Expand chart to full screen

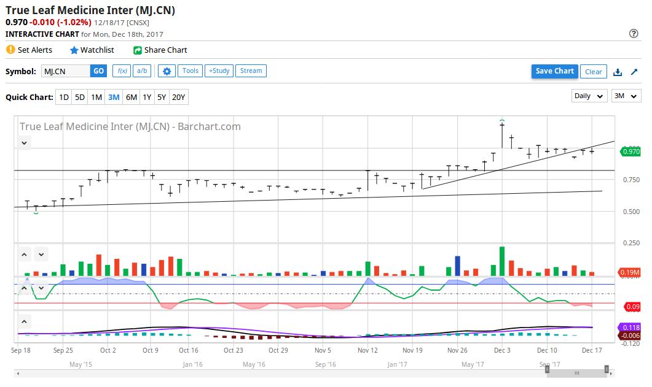pos(634,72)
